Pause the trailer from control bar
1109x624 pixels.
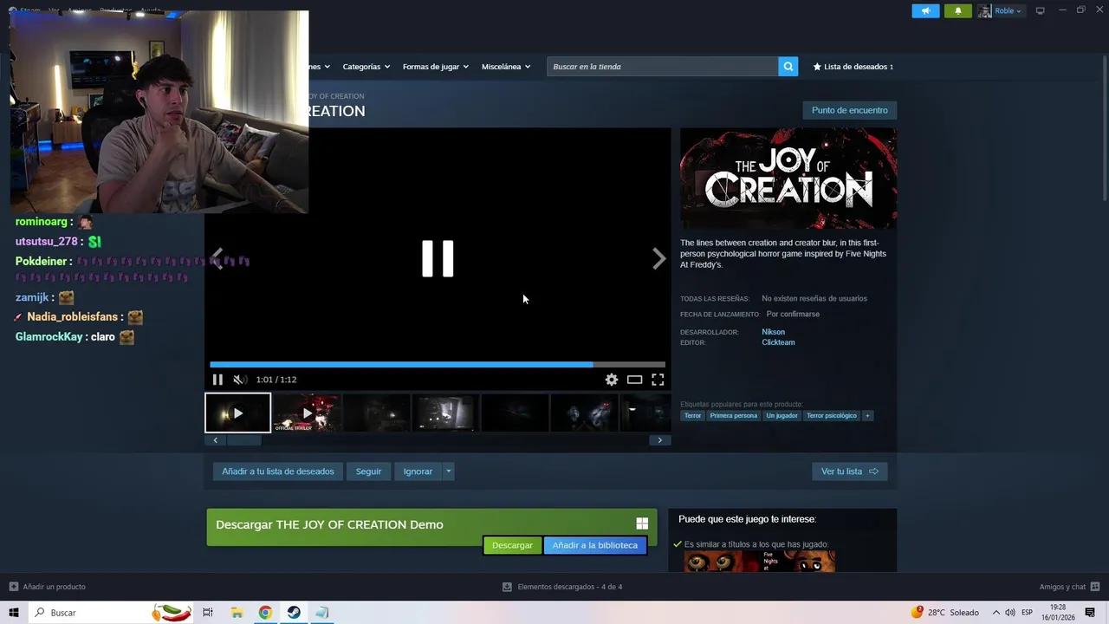[217, 380]
